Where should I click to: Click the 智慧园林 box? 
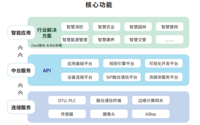pos(138,27)
